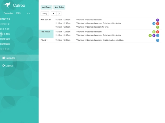Click the time of first Wed Jun 29 event
This screenshot has height=123, width=165.
(63, 20)
